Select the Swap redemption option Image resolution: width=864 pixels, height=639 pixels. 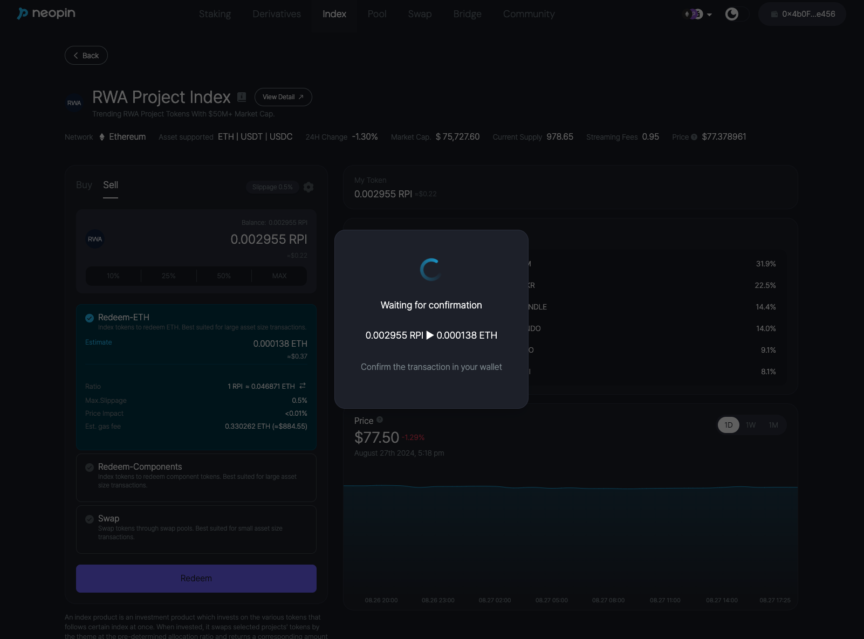click(x=90, y=519)
